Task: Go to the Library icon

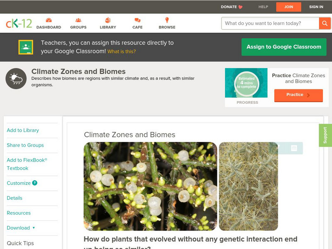Action: (x=108, y=20)
